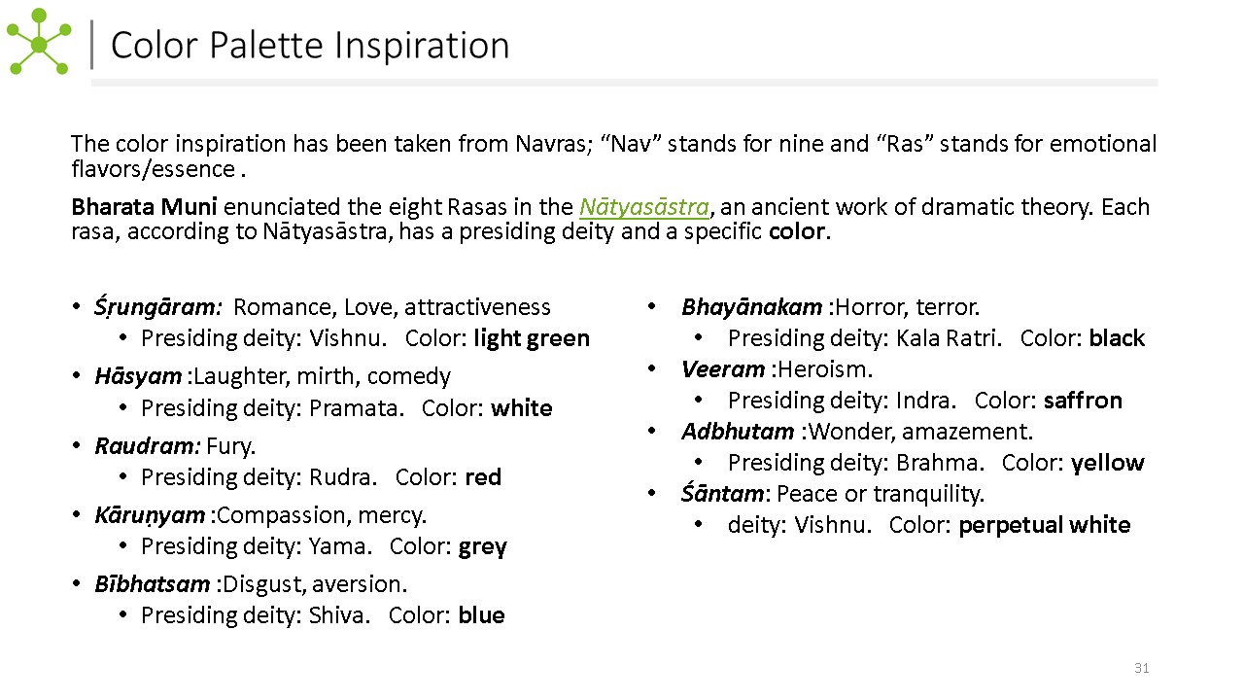This screenshot has width=1244, height=700.
Task: Click the Color Palette Inspiration title
Action: pos(310,46)
